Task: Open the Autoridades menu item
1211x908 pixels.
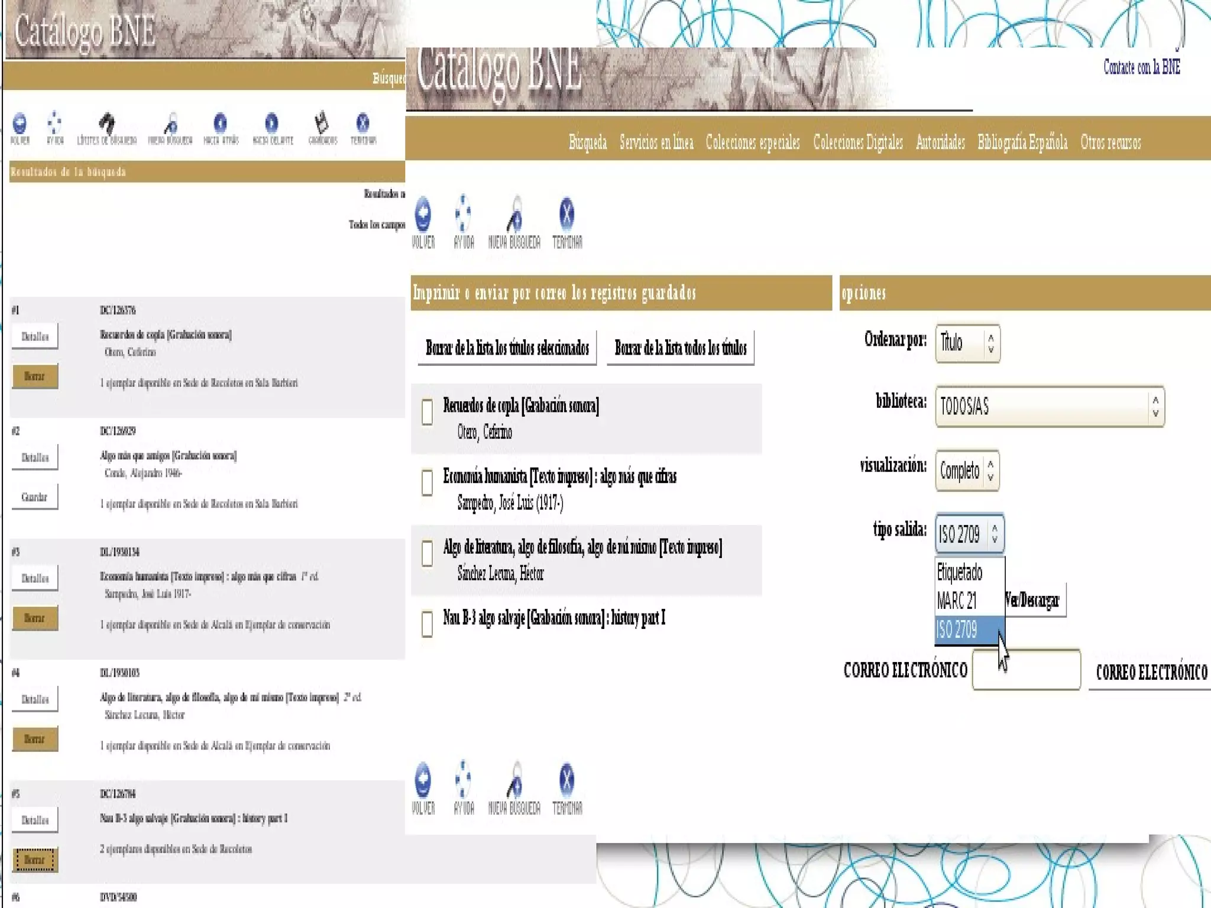Action: [x=940, y=142]
